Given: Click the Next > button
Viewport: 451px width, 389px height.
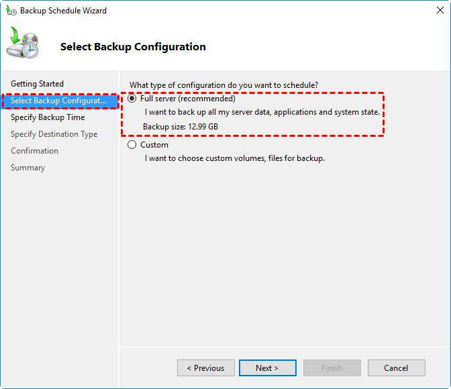Looking at the screenshot, I should click(268, 368).
